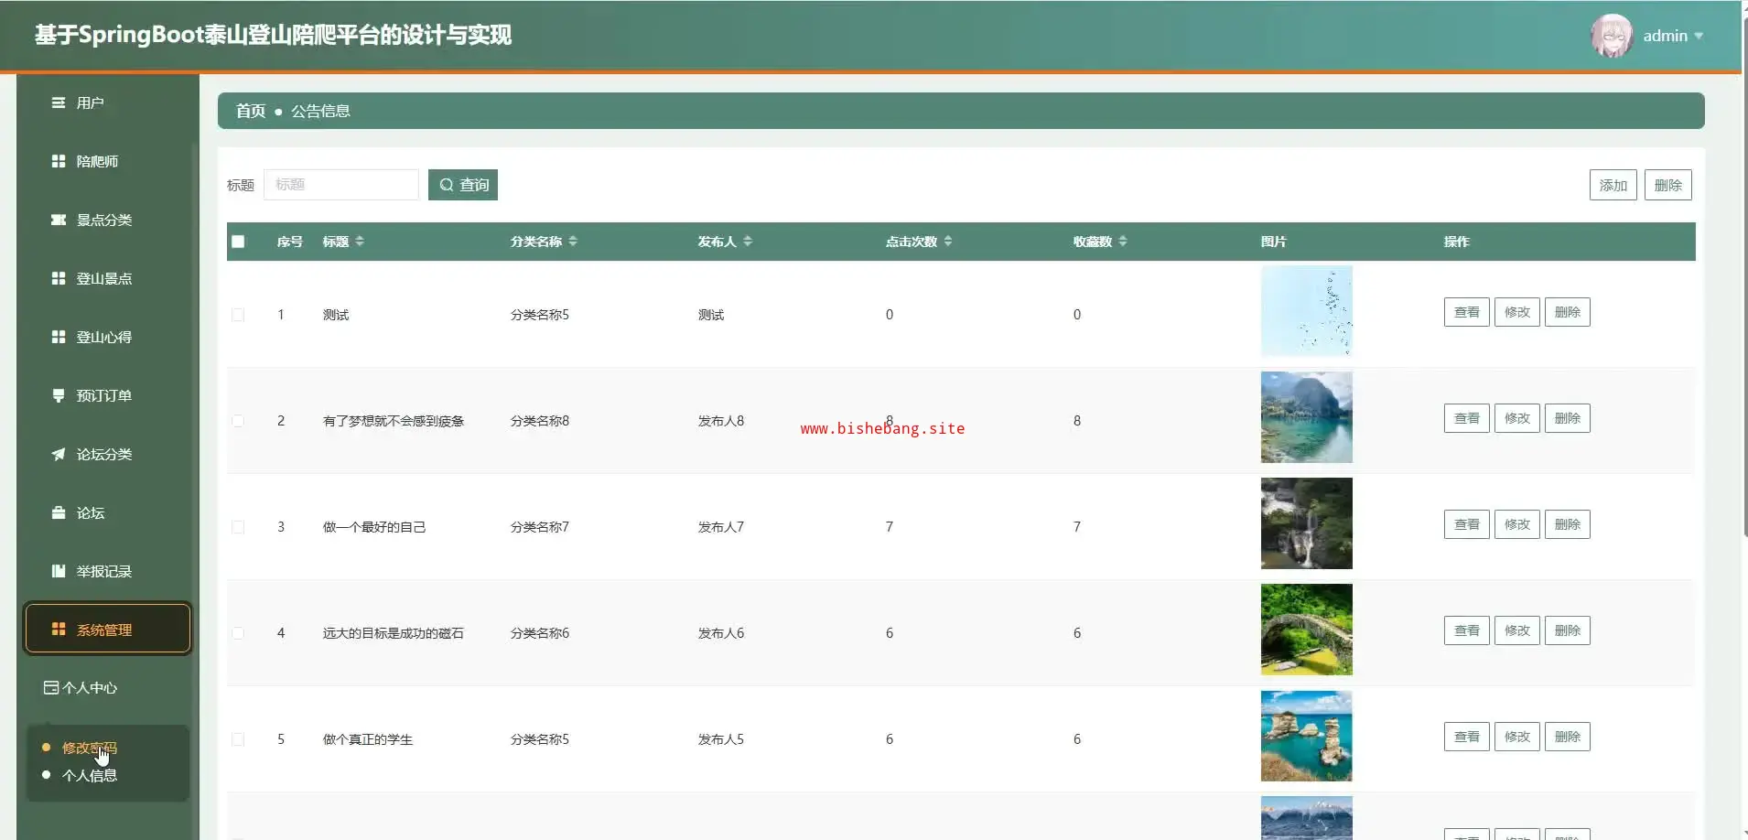Click the 陪爬师 grid icon in sidebar
The image size is (1748, 840).
click(x=58, y=161)
